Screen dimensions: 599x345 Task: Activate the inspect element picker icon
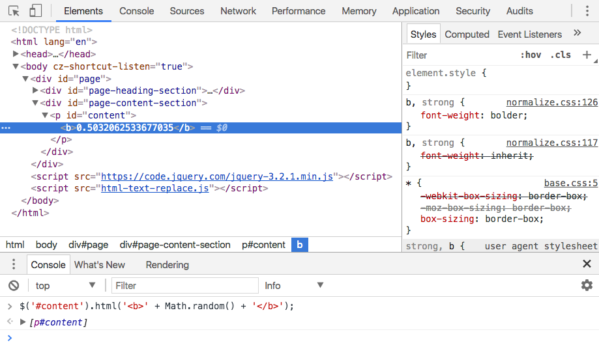(14, 11)
